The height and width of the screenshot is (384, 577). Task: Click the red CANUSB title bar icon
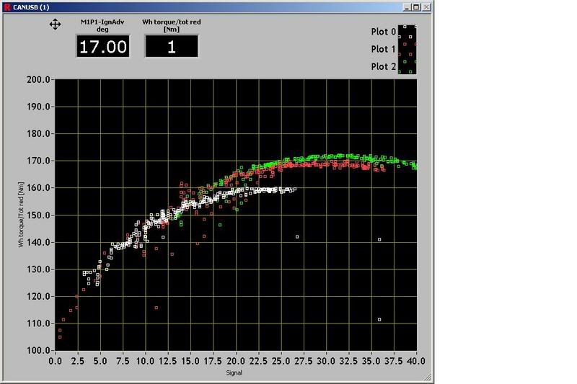(x=6, y=6)
